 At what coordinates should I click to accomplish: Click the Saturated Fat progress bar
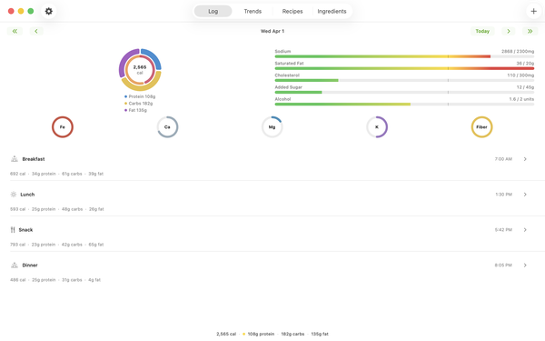(x=404, y=68)
